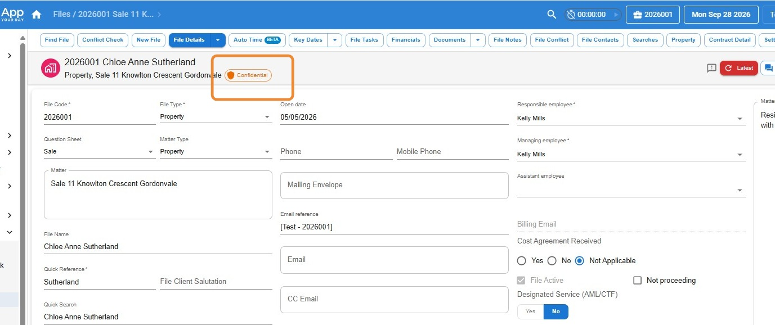Image resolution: width=775 pixels, height=325 pixels.
Task: Open the comment alert icon beside Latest
Action: coord(711,68)
